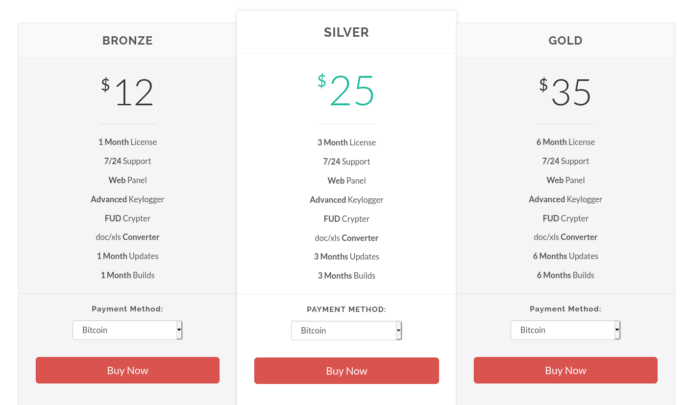
Task: Click Buy Now on the Bronze plan
Action: (127, 370)
